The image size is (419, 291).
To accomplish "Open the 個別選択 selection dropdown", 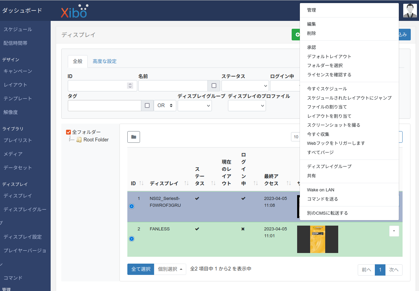I will [x=170, y=269].
